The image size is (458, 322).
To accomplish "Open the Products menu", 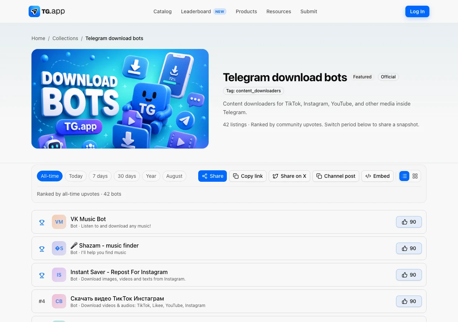I will (x=246, y=11).
